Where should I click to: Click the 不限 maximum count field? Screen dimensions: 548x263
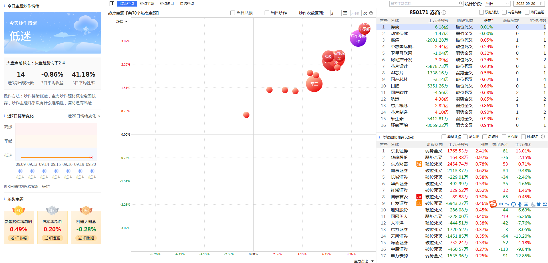point(356,13)
